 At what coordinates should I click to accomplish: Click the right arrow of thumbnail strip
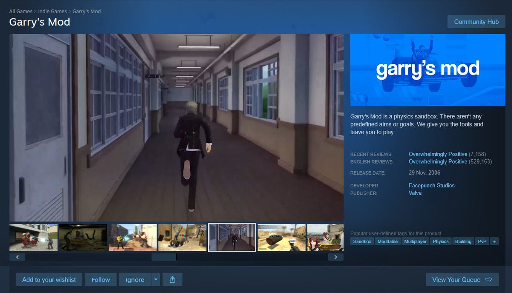(x=335, y=257)
